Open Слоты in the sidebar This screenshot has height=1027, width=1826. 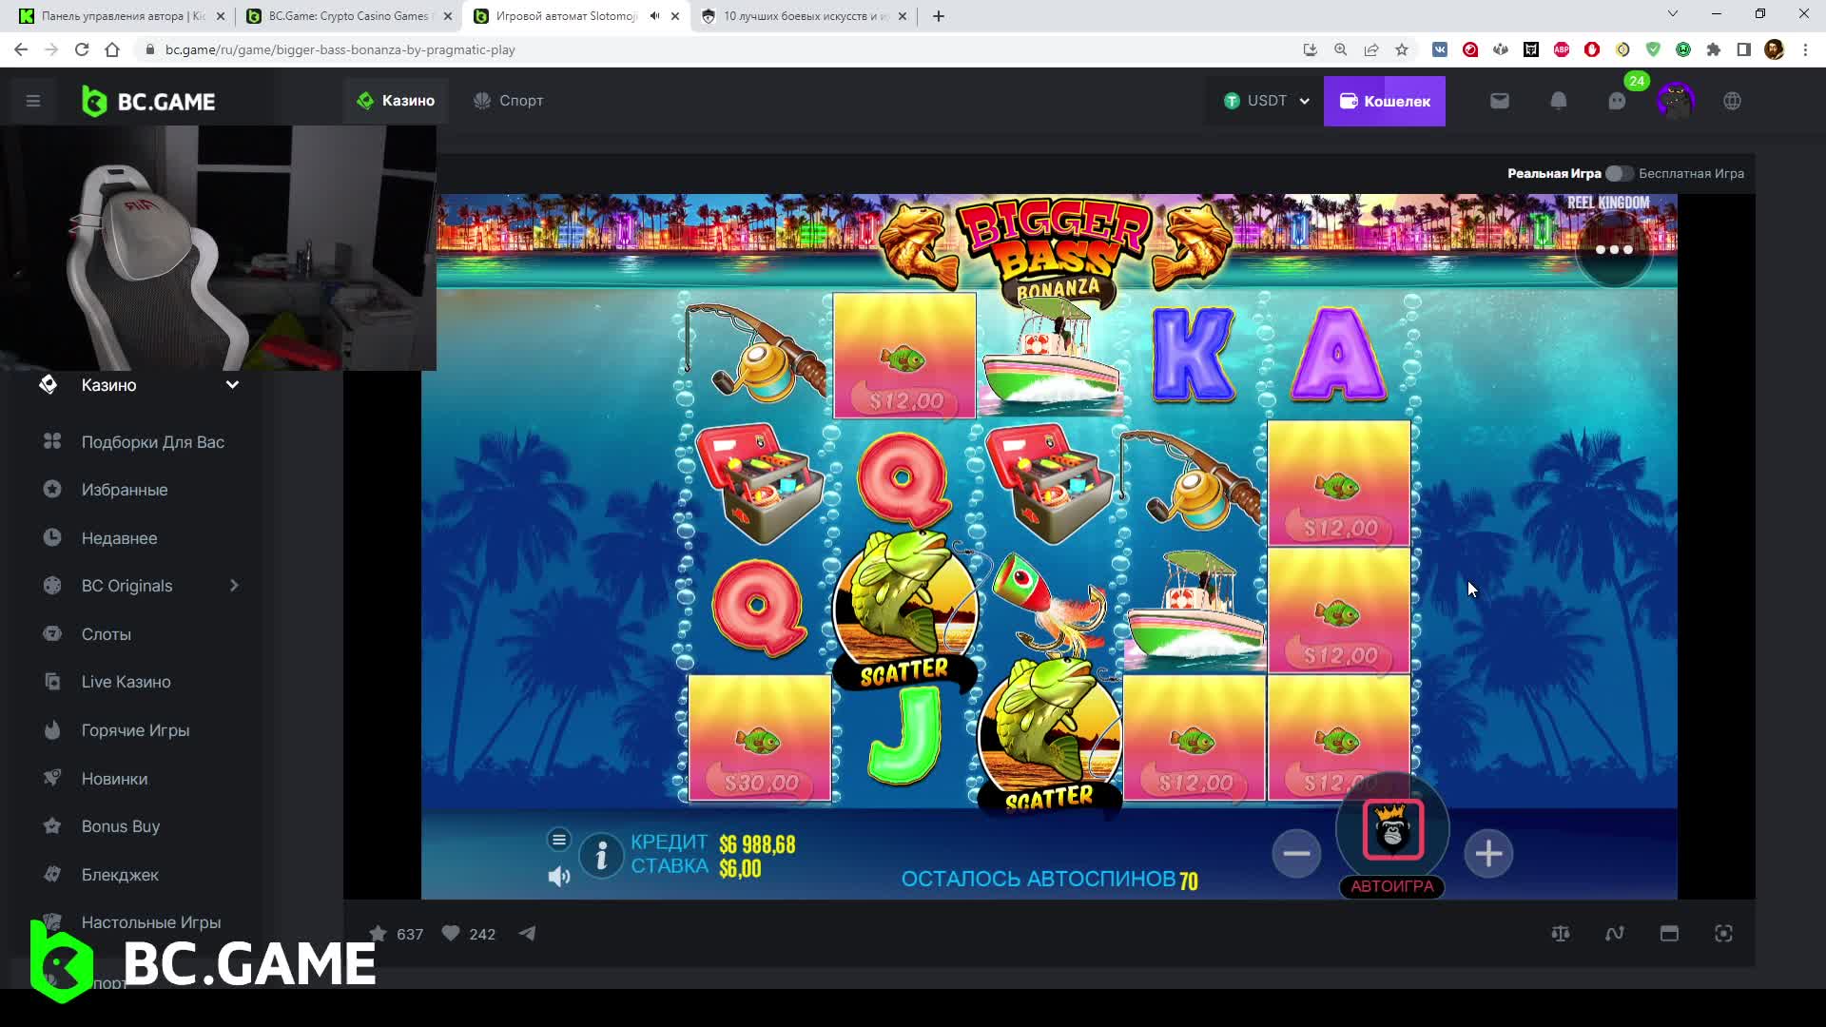(x=106, y=634)
